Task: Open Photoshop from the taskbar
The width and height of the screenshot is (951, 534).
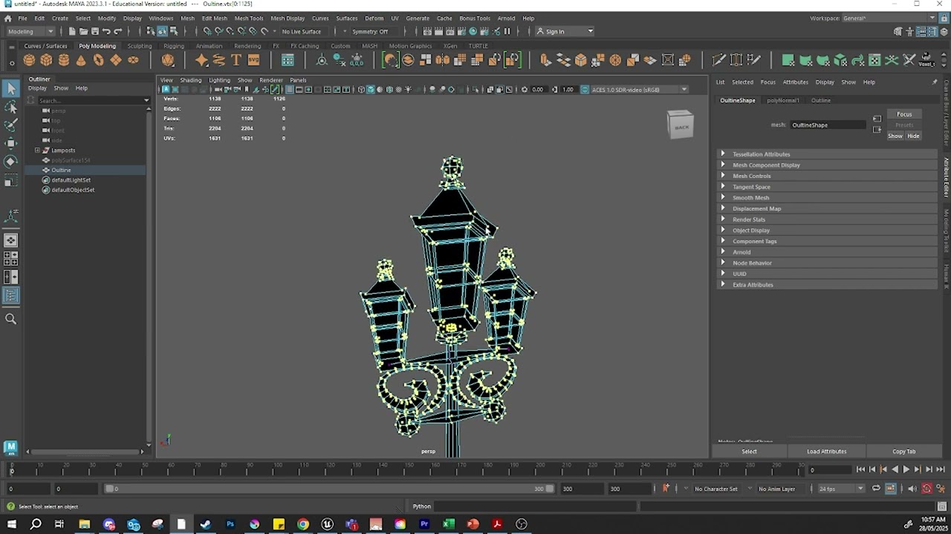Action: (230, 524)
